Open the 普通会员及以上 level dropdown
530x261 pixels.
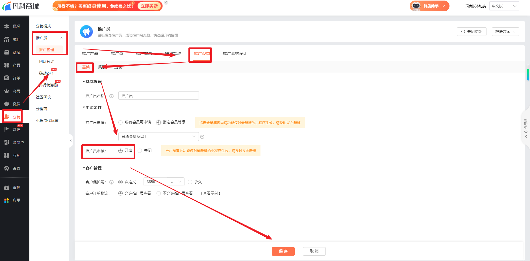[x=158, y=136]
